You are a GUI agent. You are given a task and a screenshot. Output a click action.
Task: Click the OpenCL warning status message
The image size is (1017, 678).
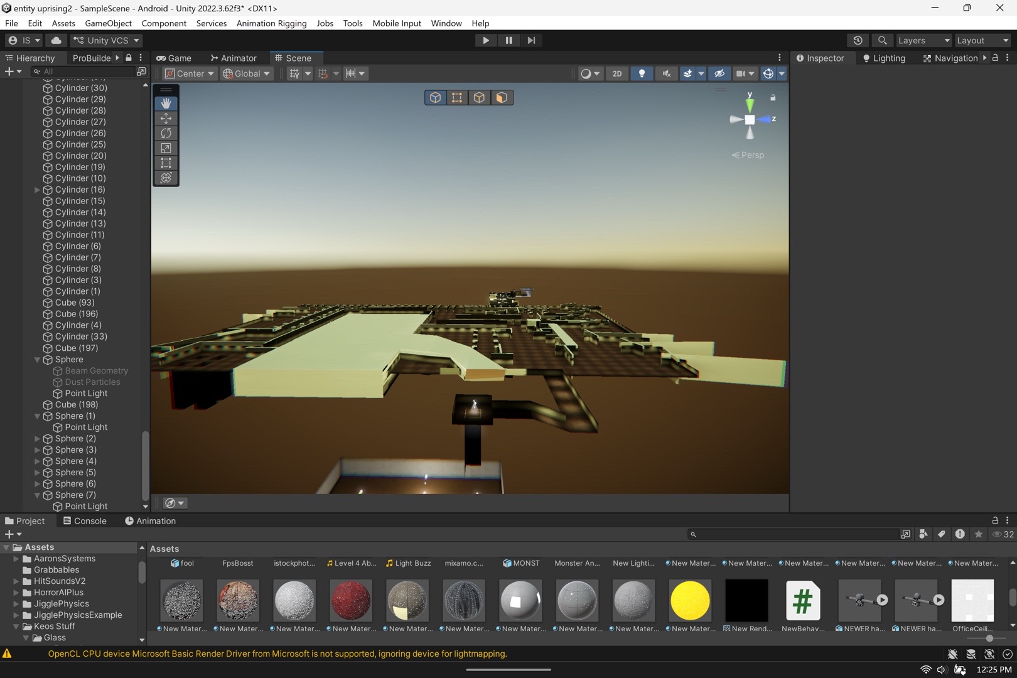[x=277, y=654]
